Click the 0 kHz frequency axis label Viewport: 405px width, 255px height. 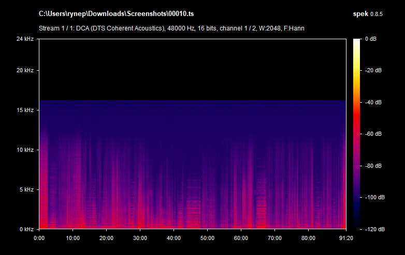pos(26,229)
